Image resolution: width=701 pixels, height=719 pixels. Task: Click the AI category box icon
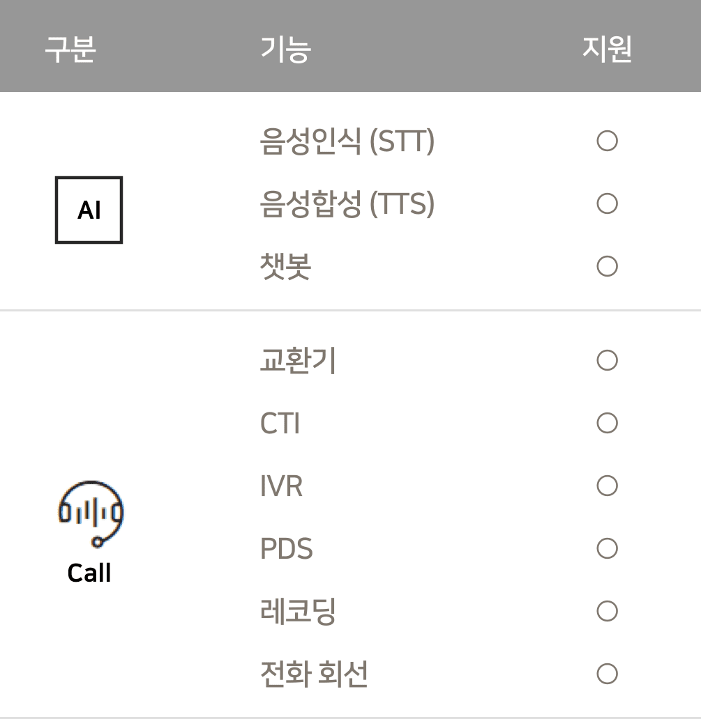89,210
